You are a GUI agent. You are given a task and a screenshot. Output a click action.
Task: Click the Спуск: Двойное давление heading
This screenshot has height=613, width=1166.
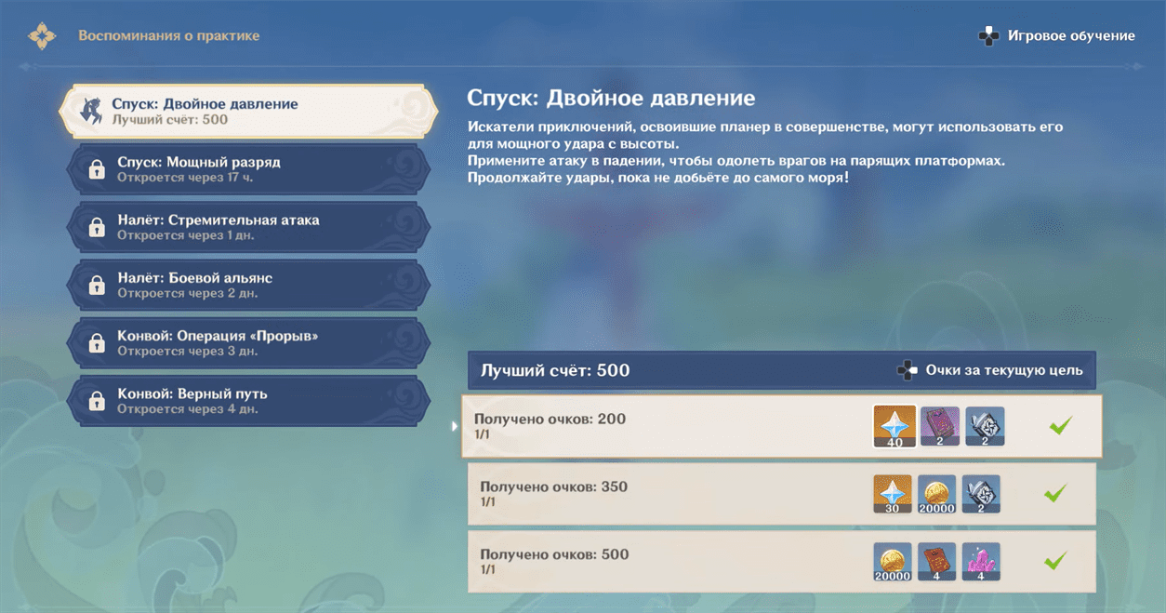(611, 98)
